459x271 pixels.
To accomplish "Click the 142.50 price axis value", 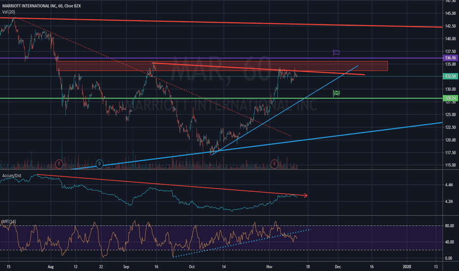I will (451, 26).
